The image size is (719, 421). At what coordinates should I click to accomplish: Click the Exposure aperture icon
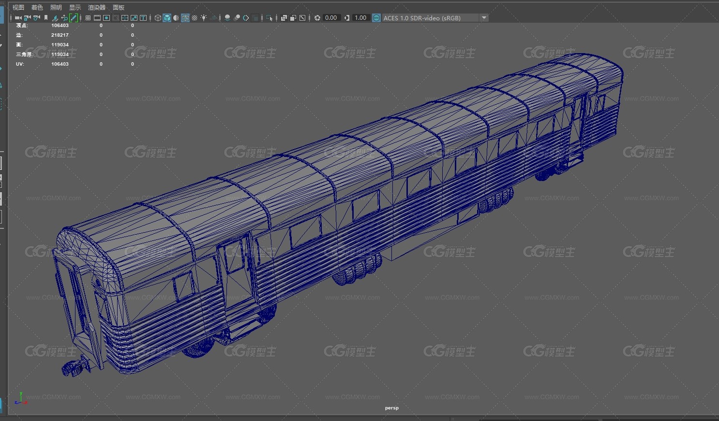tap(317, 18)
